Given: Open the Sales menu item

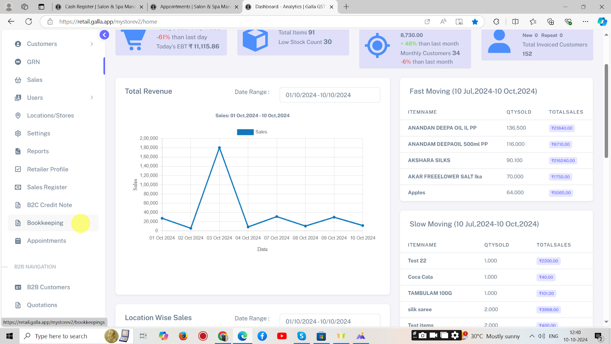Looking at the screenshot, I should (35, 80).
